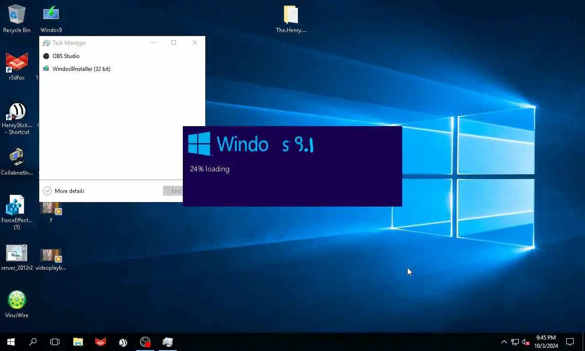The height and width of the screenshot is (351, 585).
Task: Open the Action Center notifications icon
Action: tap(570, 342)
